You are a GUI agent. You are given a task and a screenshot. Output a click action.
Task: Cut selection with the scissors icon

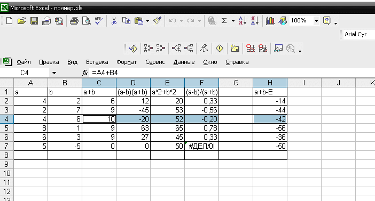pyautogui.click(x=114, y=21)
